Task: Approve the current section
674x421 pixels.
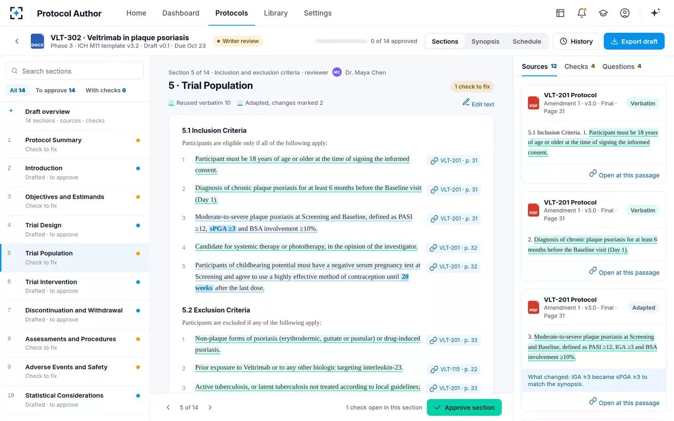Action: (464, 407)
